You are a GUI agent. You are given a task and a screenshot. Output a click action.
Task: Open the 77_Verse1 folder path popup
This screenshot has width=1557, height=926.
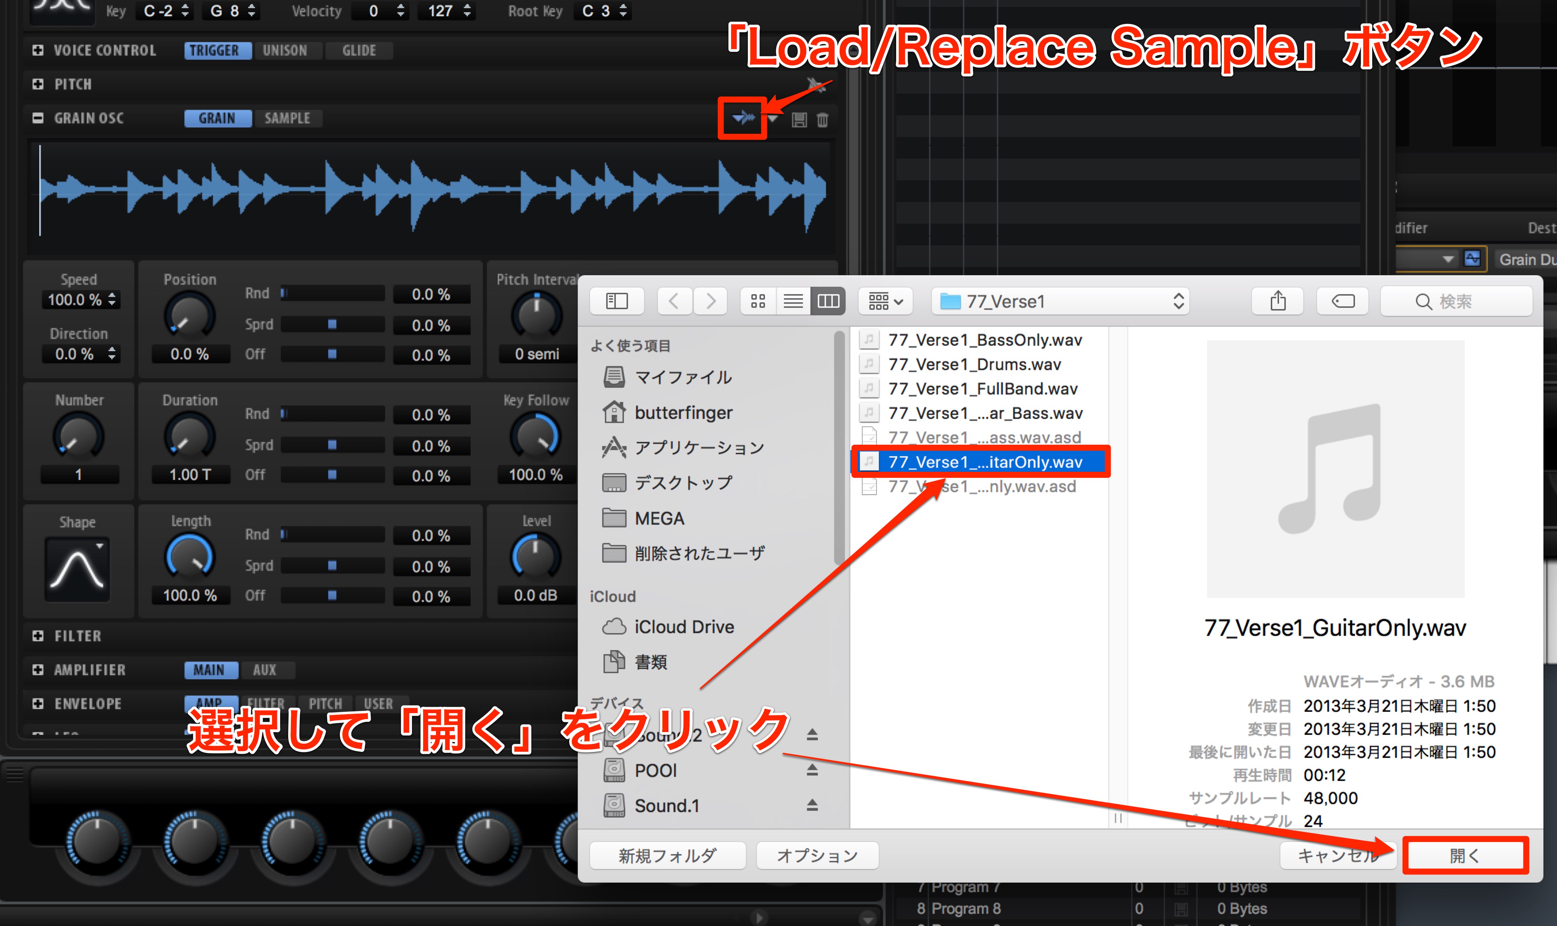[1060, 301]
